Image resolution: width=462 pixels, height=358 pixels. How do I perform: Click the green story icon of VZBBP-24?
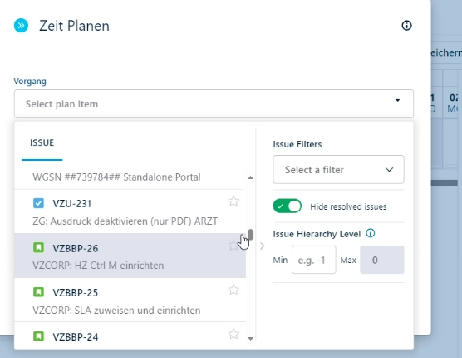(38, 336)
